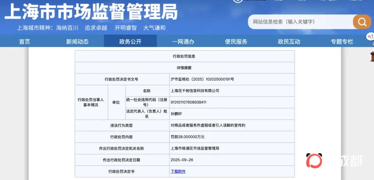The width and height of the screenshot is (374, 180).
Task: Open the 新闻动态 navigation tab
Action: [77, 42]
